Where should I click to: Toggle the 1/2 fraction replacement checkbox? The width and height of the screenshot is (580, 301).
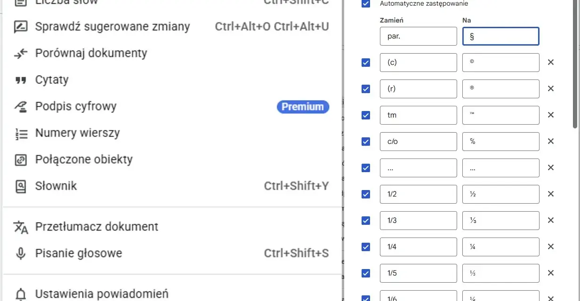click(366, 194)
